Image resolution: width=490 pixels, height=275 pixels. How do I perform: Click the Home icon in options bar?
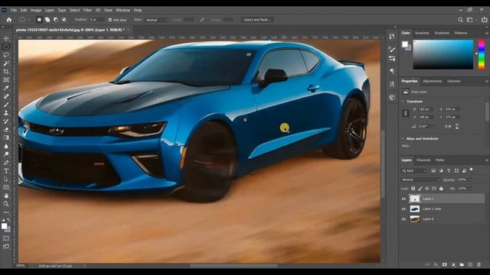(x=9, y=20)
